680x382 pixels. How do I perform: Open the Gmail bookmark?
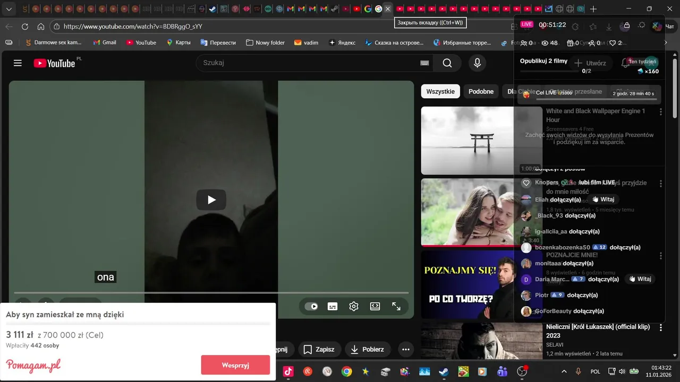click(x=105, y=42)
